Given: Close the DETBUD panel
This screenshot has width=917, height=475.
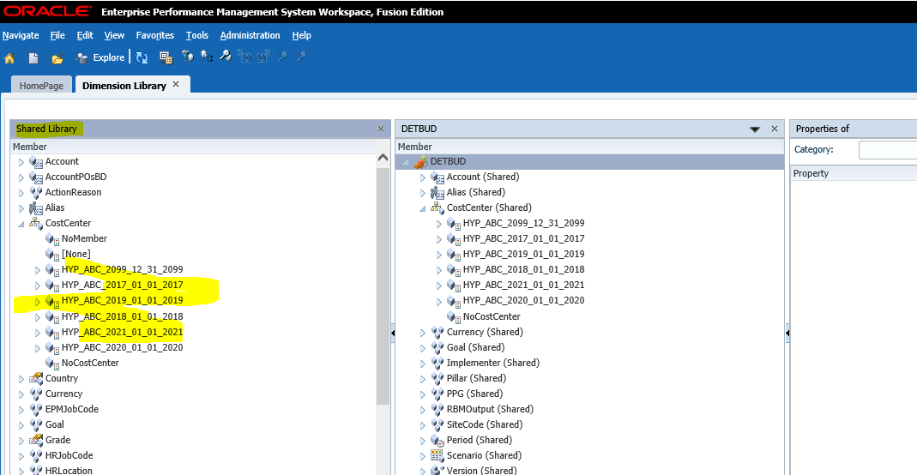Looking at the screenshot, I should [x=775, y=129].
